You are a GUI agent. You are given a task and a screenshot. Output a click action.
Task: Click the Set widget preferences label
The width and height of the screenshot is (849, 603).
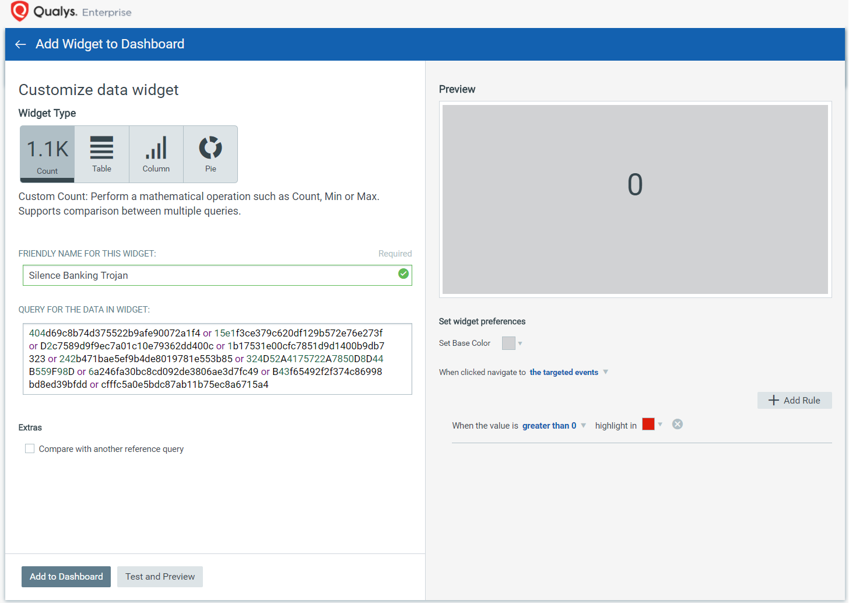point(482,321)
